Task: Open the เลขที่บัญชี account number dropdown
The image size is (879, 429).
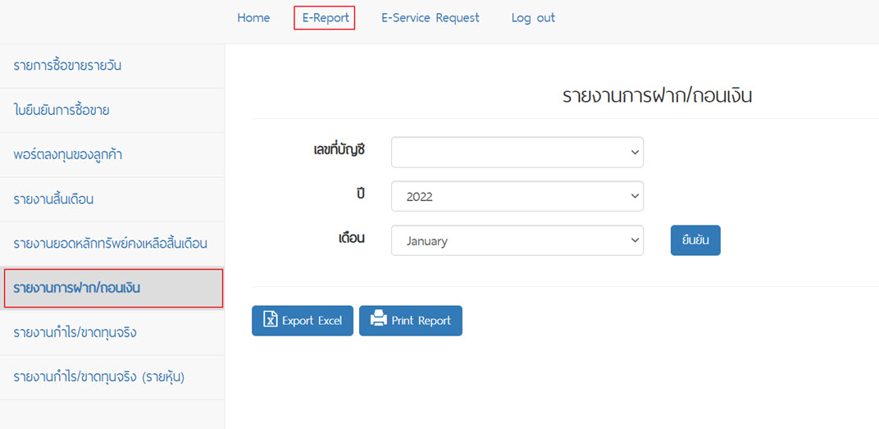Action: click(517, 152)
